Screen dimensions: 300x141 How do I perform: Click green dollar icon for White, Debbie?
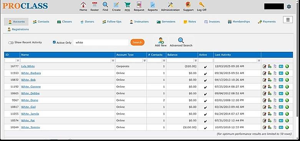(x=287, y=93)
